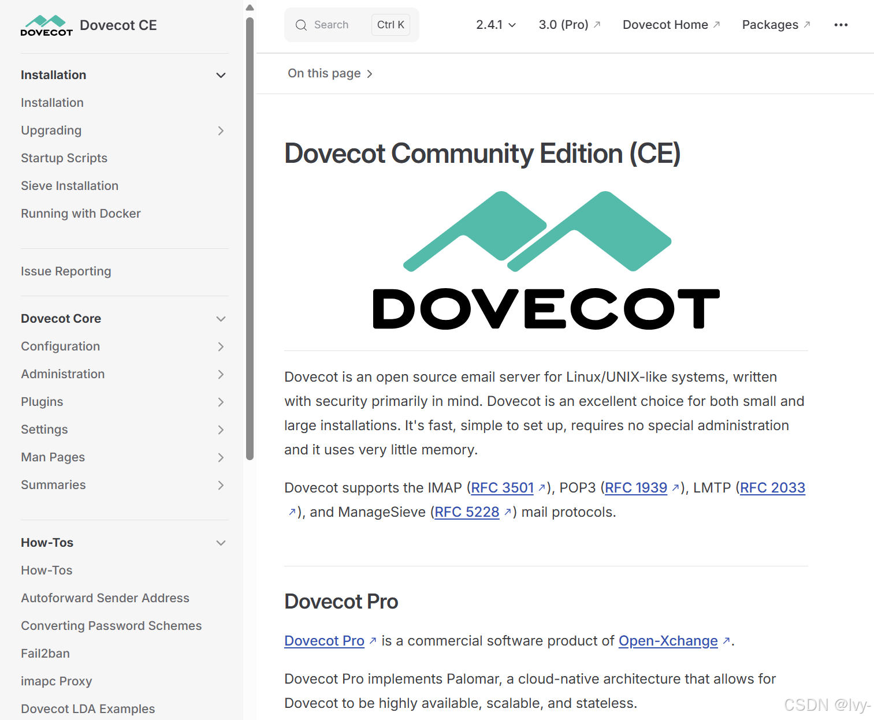
Task: Collapse the How-Tos section chevron
Action: (221, 543)
